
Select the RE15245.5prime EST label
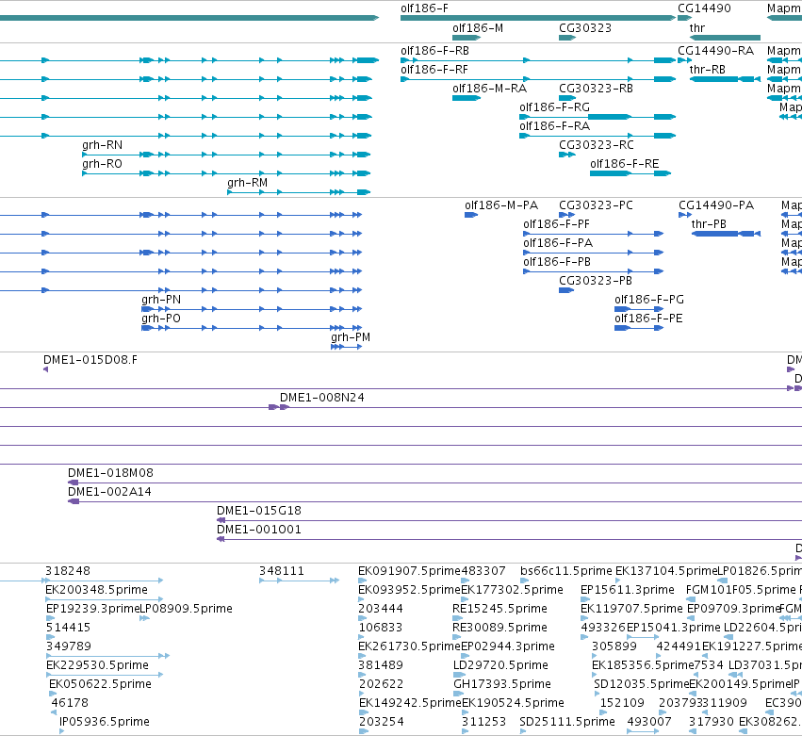499,609
